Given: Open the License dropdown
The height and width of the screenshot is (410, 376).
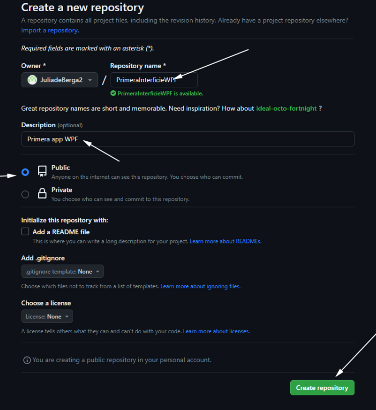Looking at the screenshot, I should point(47,317).
